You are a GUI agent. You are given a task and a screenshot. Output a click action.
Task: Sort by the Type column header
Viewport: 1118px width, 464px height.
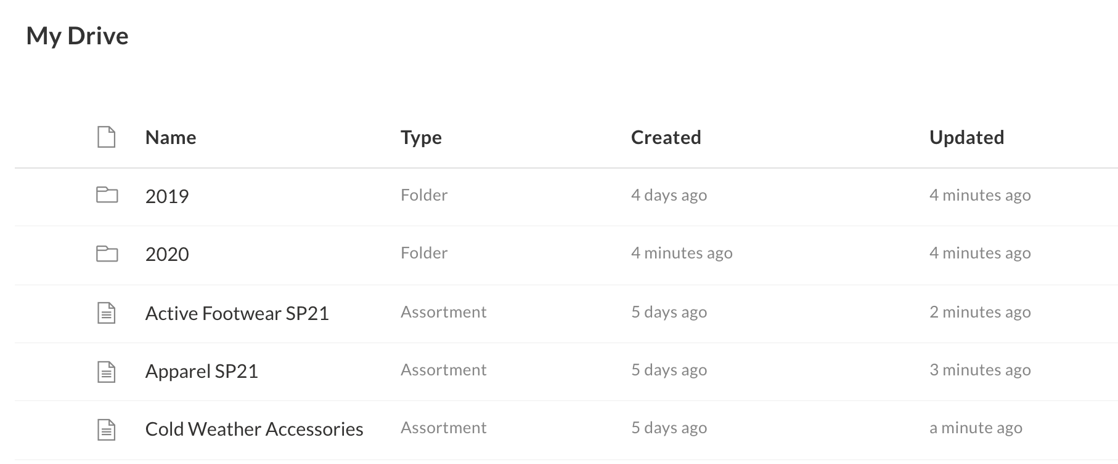tap(421, 137)
